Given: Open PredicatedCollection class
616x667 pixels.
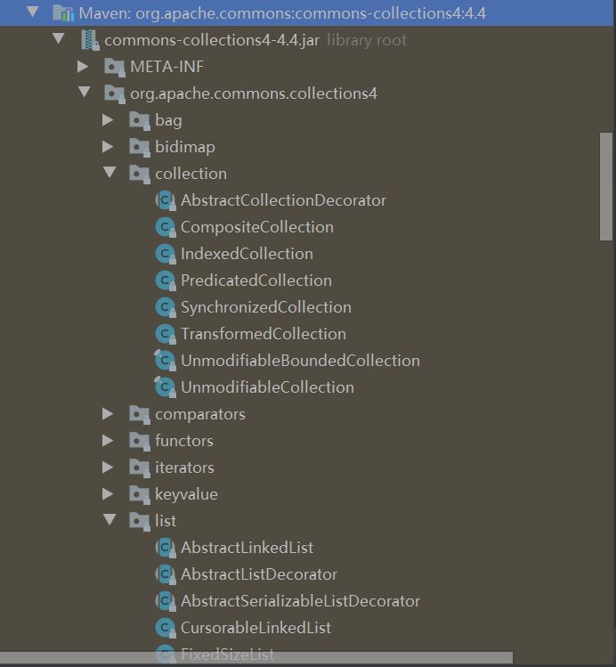Looking at the screenshot, I should [x=255, y=281].
